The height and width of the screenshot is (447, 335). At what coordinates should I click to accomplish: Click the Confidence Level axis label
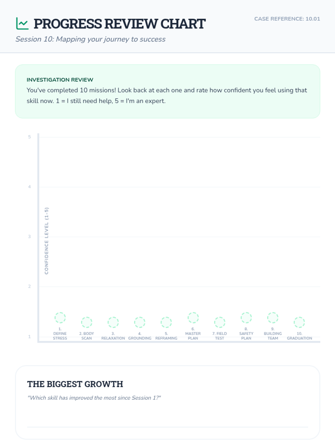[46, 241]
